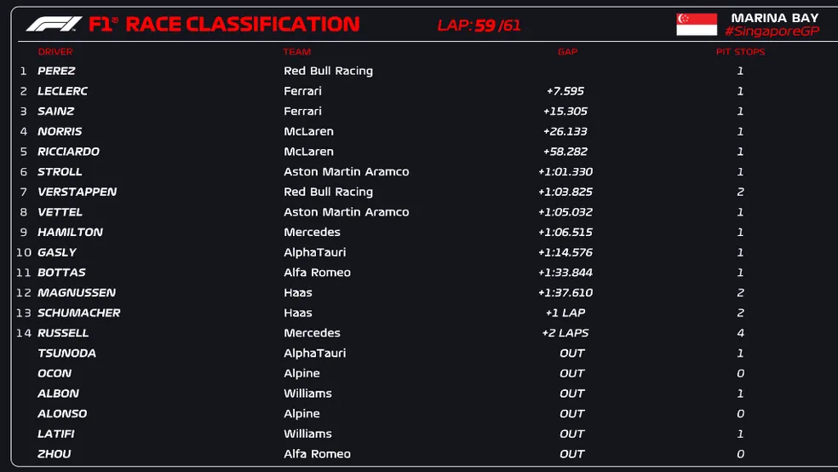Click the TEAM column header
This screenshot has height=472, width=838.
click(x=297, y=52)
